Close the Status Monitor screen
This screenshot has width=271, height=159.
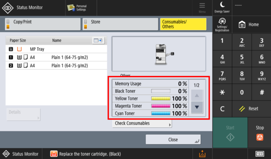pos(173,140)
